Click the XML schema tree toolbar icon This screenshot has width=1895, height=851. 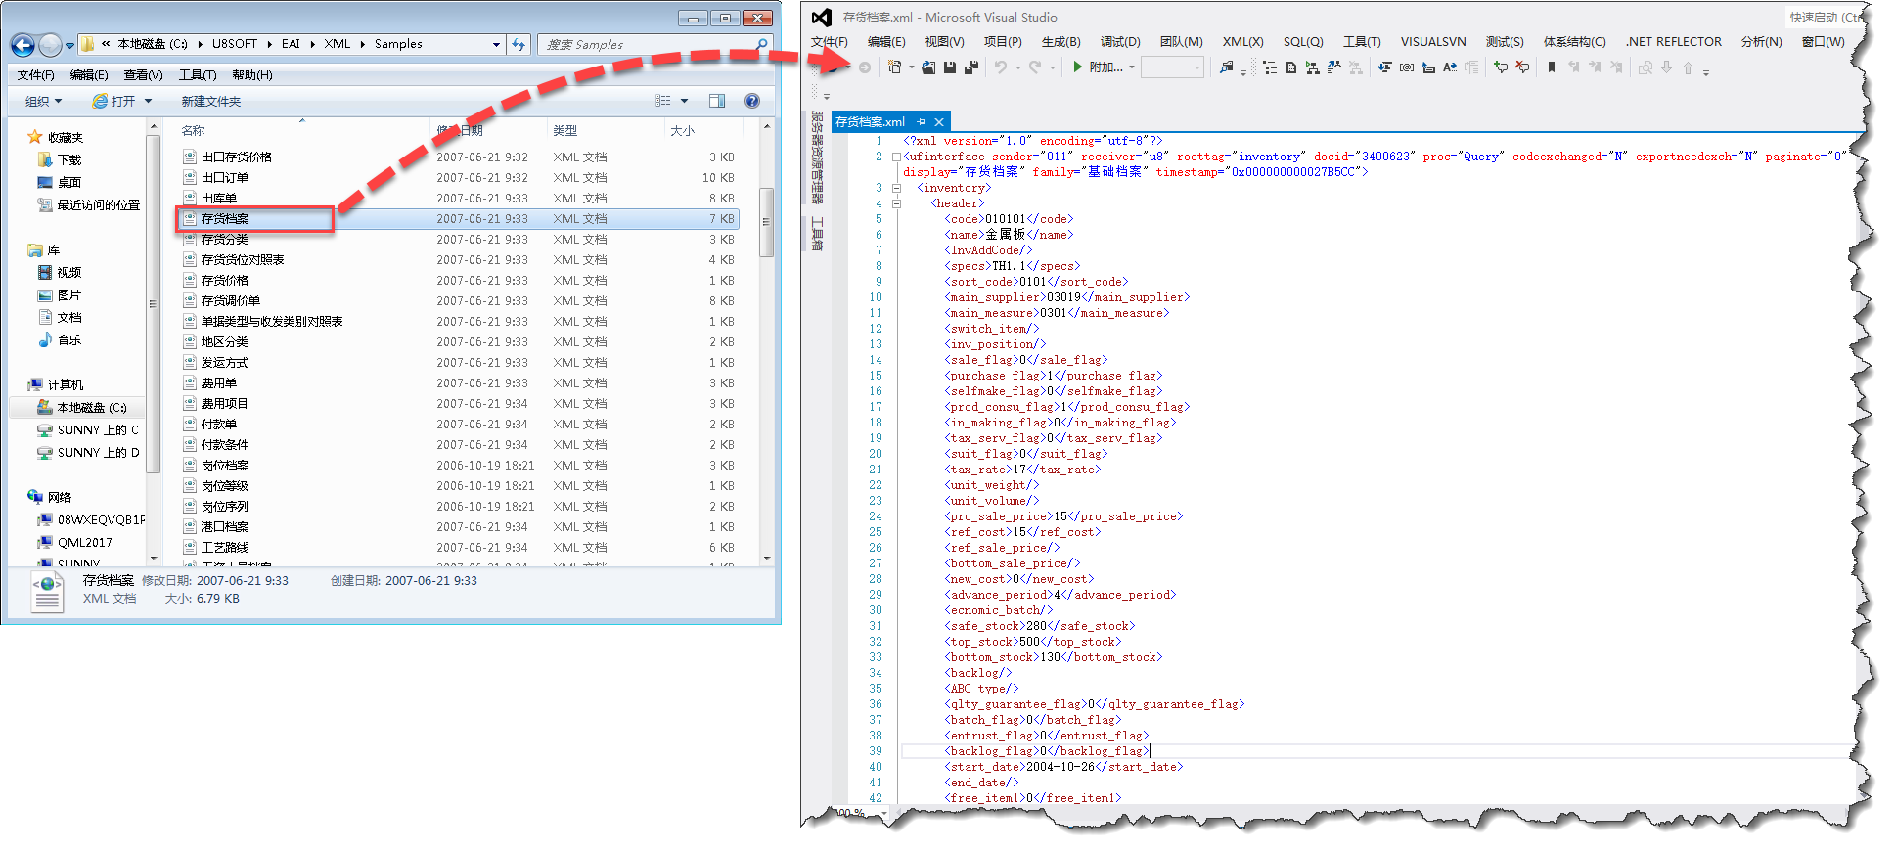pos(1312,67)
